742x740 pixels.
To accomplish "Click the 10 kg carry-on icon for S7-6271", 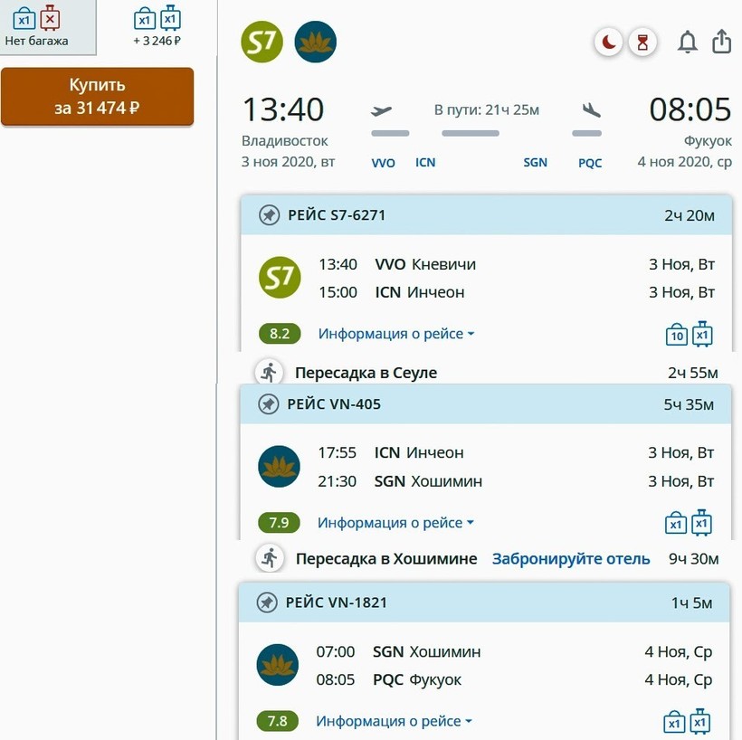I will [676, 335].
